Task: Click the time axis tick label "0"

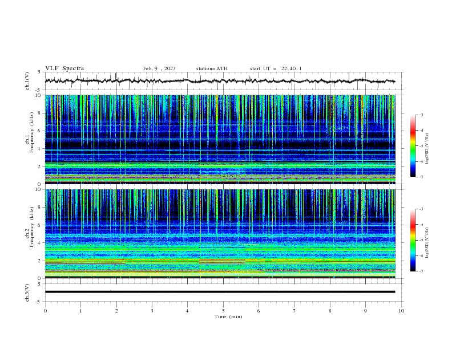Action: click(45, 311)
